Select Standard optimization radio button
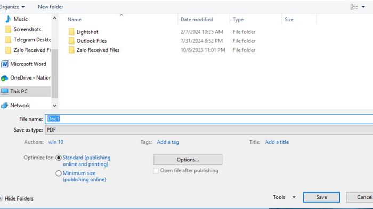The image size is (373, 209). point(59,158)
